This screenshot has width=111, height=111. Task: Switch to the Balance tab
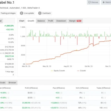pos(41,21)
